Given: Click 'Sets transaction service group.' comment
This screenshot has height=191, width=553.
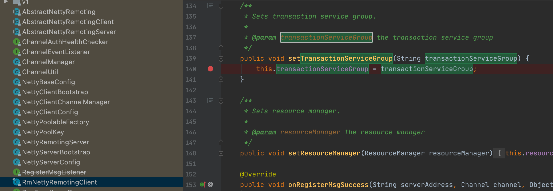Looking at the screenshot, I should pyautogui.click(x=314, y=16).
